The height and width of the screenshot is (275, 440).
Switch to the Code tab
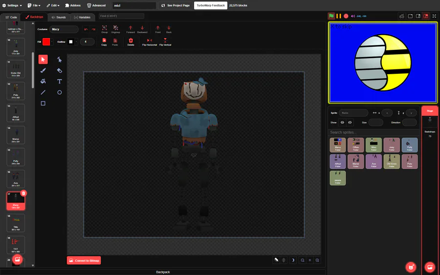(x=11, y=17)
